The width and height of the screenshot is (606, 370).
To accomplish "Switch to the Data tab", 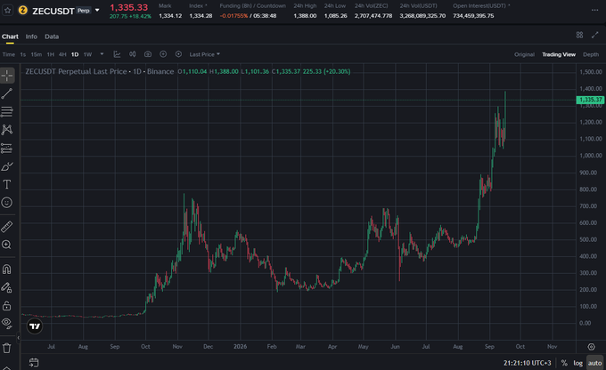I will [x=52, y=36].
